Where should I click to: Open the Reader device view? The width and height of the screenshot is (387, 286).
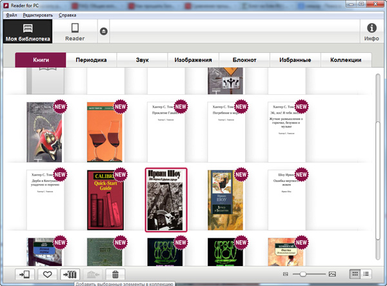[75, 32]
